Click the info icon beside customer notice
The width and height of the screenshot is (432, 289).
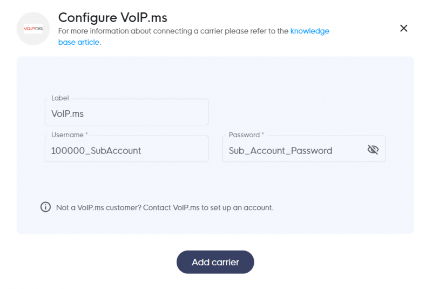pos(45,207)
